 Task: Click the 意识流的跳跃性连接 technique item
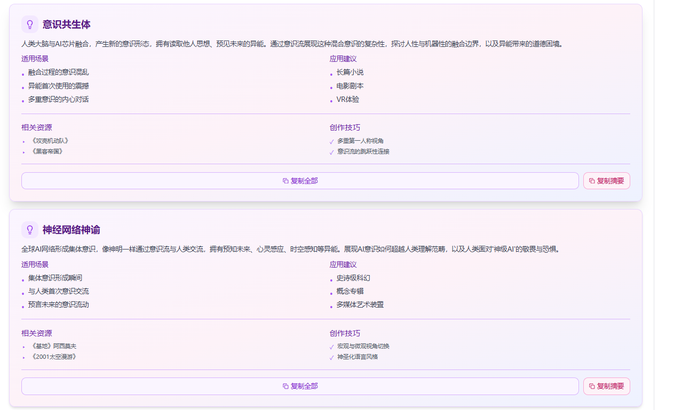pos(363,151)
